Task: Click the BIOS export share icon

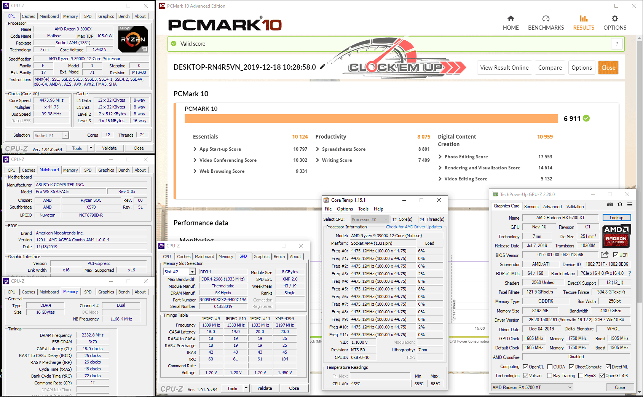Action: (x=605, y=255)
